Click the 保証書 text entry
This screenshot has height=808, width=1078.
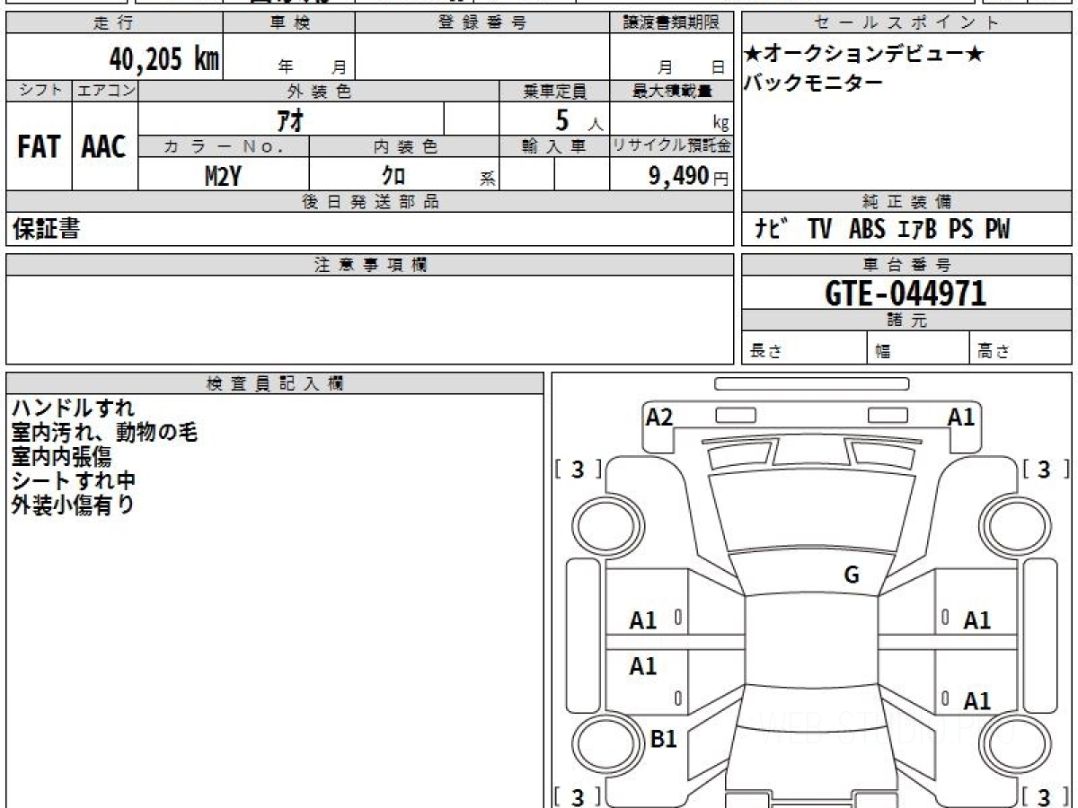tap(46, 229)
